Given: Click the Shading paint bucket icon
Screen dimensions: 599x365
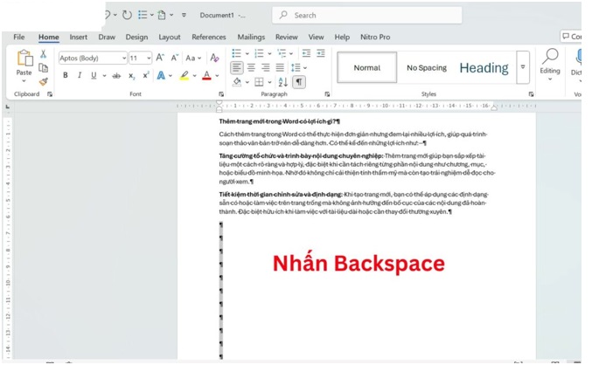Looking at the screenshot, I should pos(237,82).
